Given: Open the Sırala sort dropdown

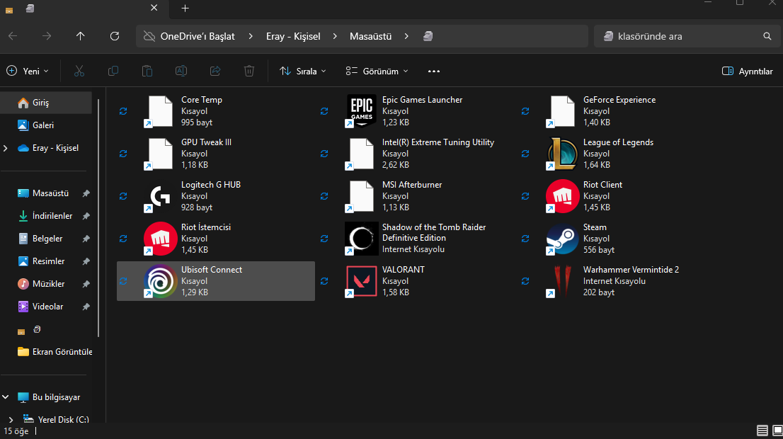Looking at the screenshot, I should click(303, 72).
